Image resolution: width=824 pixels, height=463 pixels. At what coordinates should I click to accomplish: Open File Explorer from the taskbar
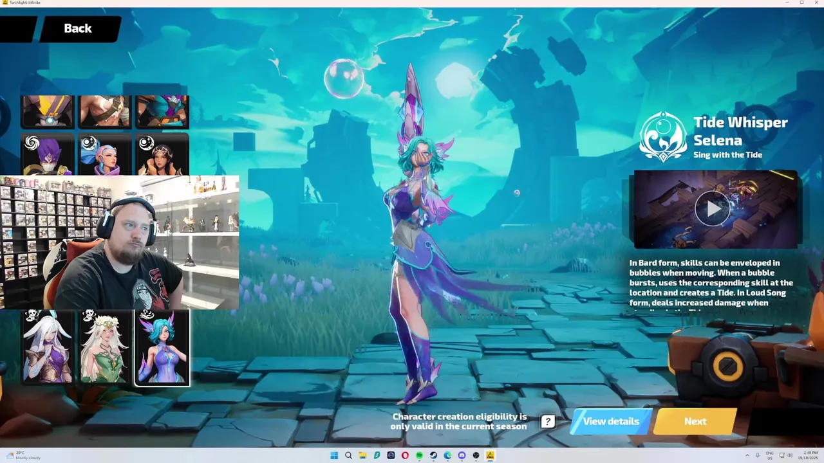362,456
